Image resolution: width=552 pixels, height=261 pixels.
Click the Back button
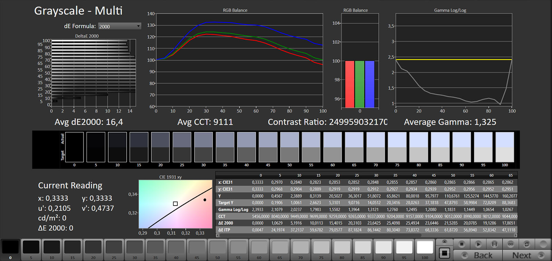click(x=478, y=255)
